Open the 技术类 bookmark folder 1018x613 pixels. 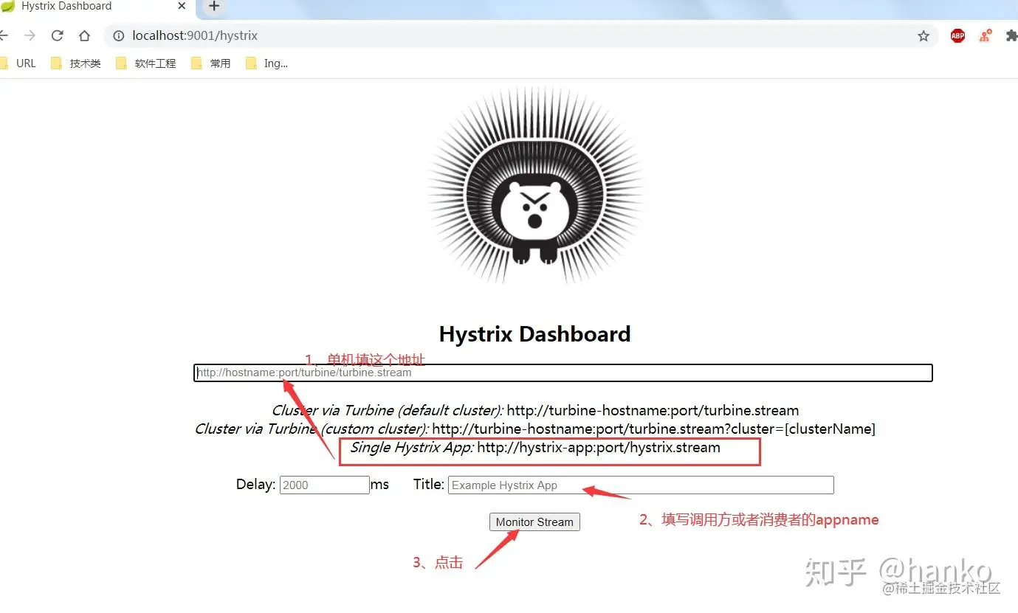click(x=76, y=63)
